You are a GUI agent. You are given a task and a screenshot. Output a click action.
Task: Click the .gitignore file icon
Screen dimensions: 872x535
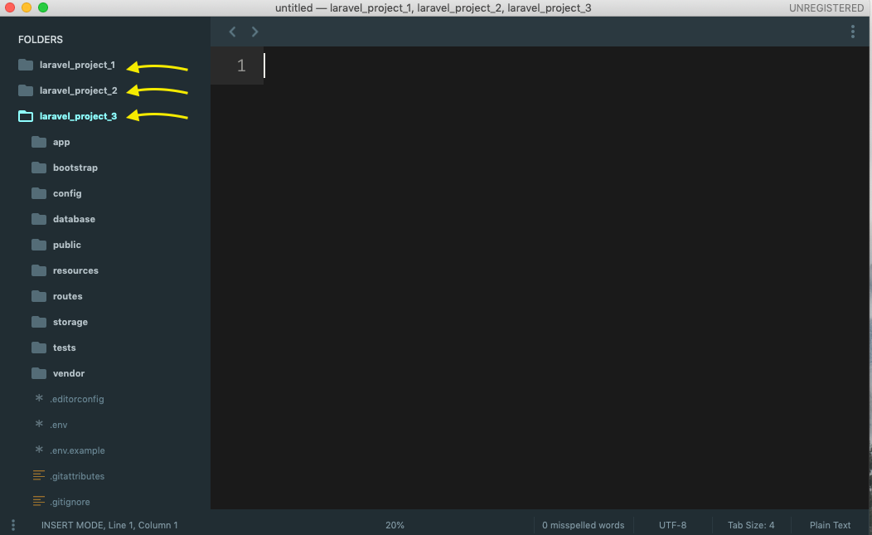pos(38,502)
